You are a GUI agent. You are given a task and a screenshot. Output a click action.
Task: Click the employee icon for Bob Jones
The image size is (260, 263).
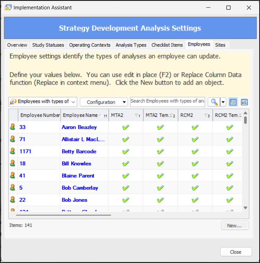(12, 200)
